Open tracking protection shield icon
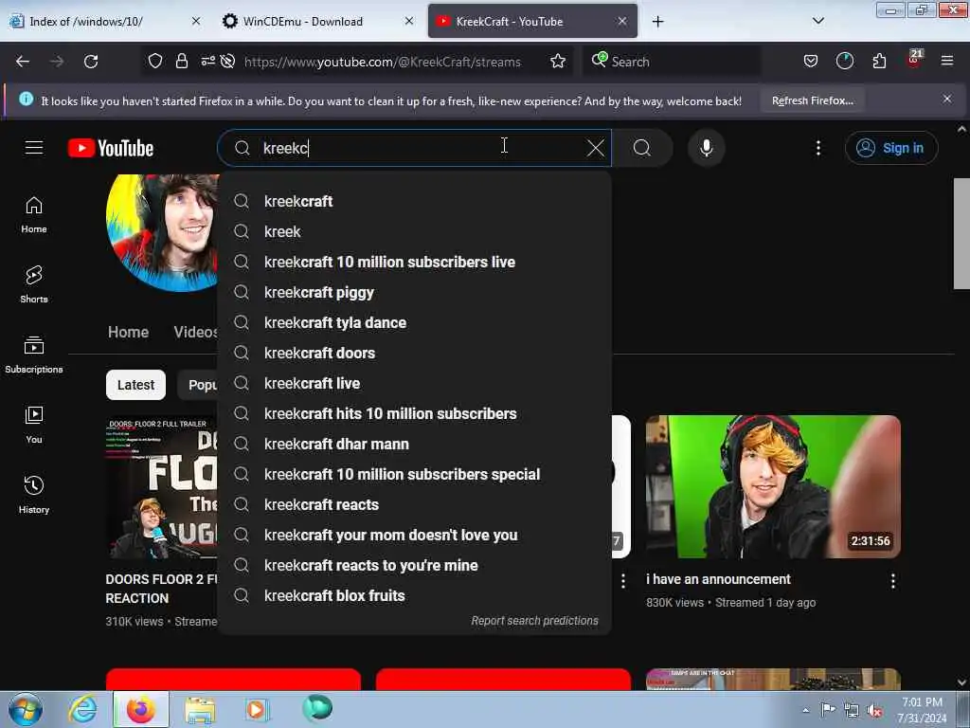 [x=155, y=62]
